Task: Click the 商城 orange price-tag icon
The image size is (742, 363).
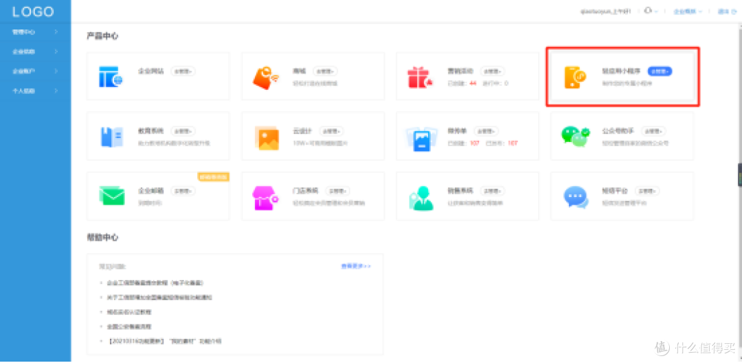Action: pyautogui.click(x=266, y=77)
